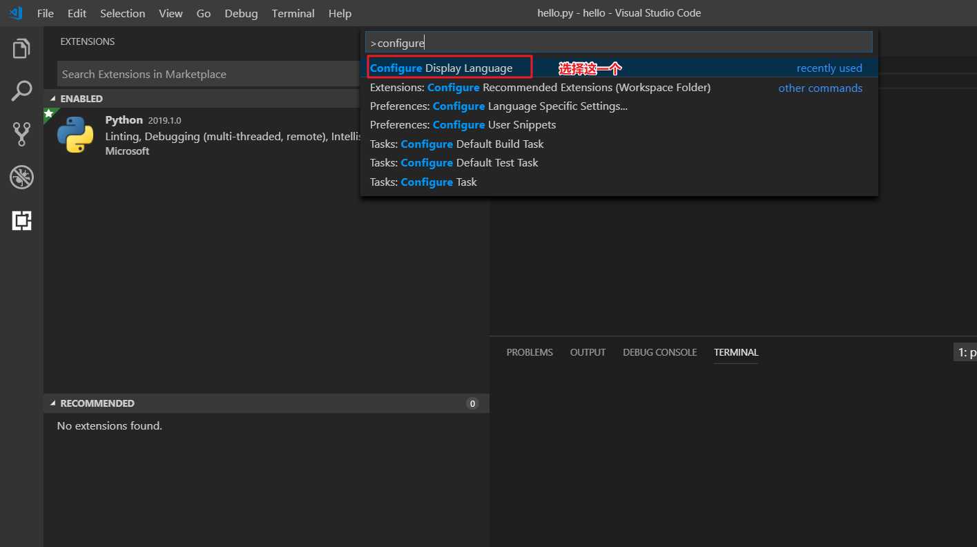Click the Python version 2019.1.0 label
The width and height of the screenshot is (977, 547).
(164, 121)
